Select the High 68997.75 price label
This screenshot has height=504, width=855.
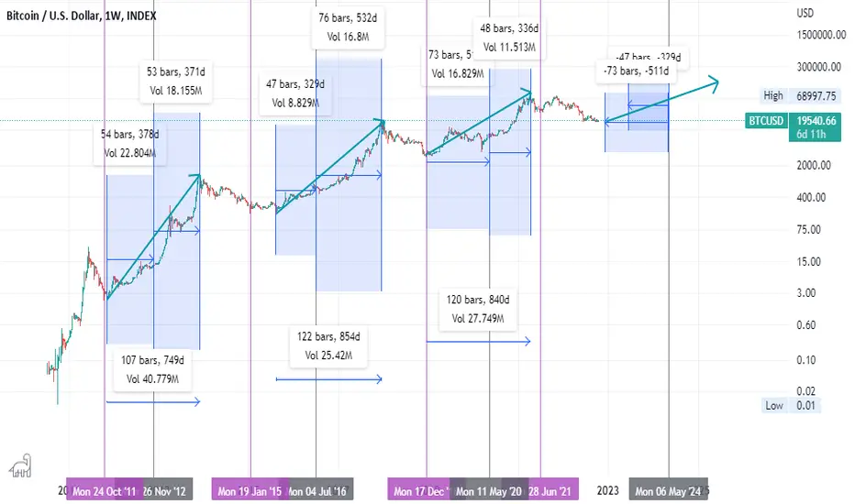pyautogui.click(x=800, y=96)
